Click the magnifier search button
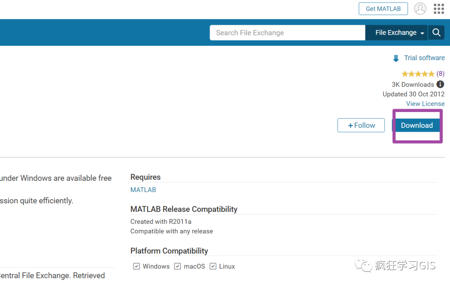This screenshot has height=285, width=450. pyautogui.click(x=436, y=32)
